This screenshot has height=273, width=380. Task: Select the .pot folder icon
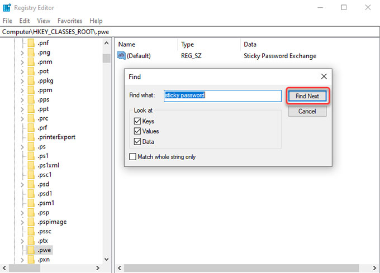(x=31, y=71)
